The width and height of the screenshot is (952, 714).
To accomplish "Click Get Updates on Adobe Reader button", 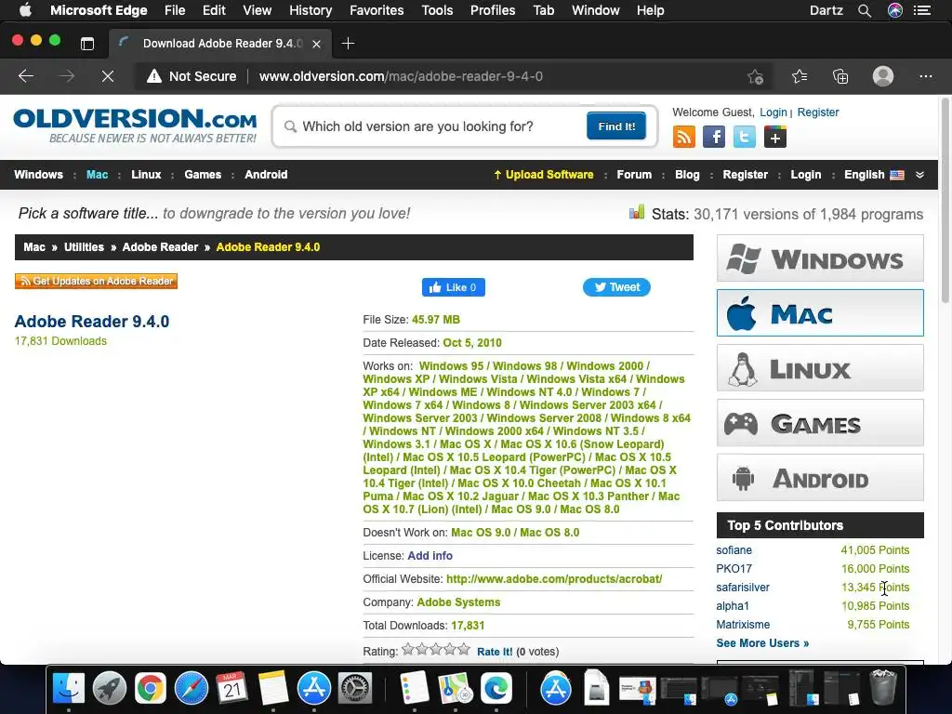I will click(96, 281).
